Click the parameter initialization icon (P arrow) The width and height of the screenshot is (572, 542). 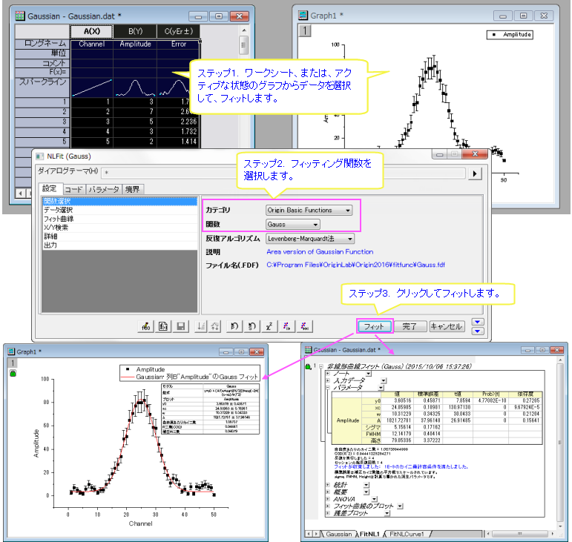tap(234, 325)
